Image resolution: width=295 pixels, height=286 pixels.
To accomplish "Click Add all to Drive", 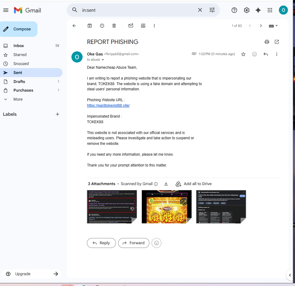I will [193, 184].
